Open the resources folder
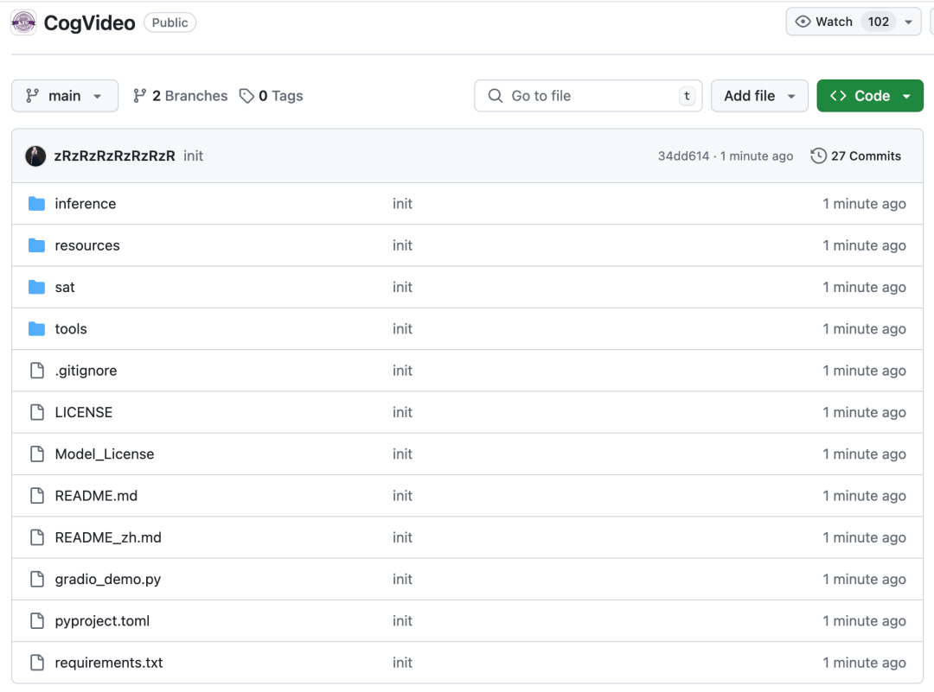Image resolution: width=934 pixels, height=692 pixels. (x=87, y=245)
